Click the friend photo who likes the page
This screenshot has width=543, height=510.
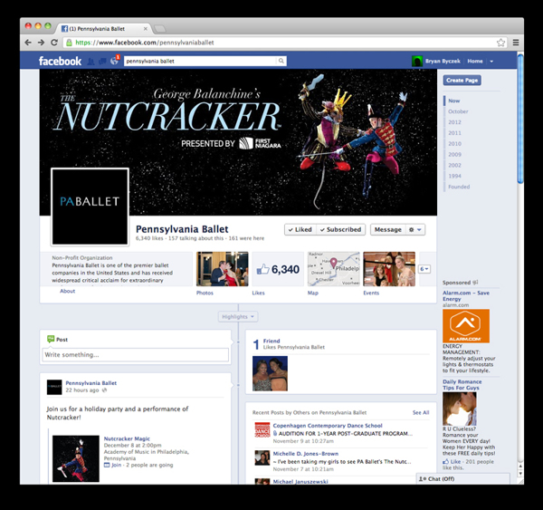point(270,373)
